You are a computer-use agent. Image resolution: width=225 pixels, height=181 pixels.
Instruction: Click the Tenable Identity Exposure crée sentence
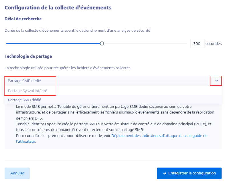pyautogui.click(x=111, y=124)
